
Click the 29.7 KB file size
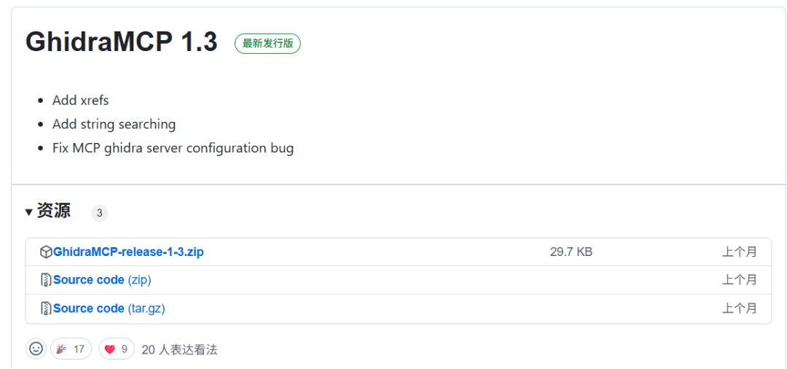click(571, 252)
